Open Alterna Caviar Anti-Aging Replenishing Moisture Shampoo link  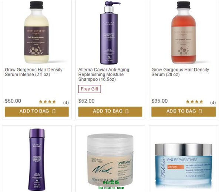pyautogui.click(x=104, y=74)
